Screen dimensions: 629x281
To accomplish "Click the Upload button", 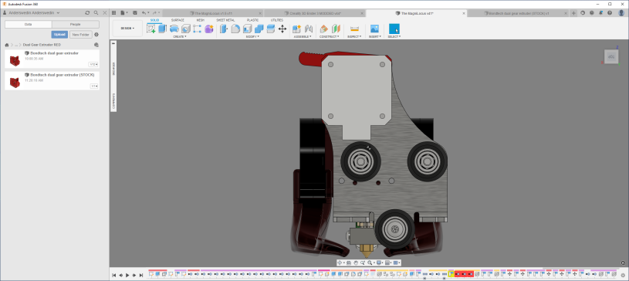I will (x=59, y=35).
